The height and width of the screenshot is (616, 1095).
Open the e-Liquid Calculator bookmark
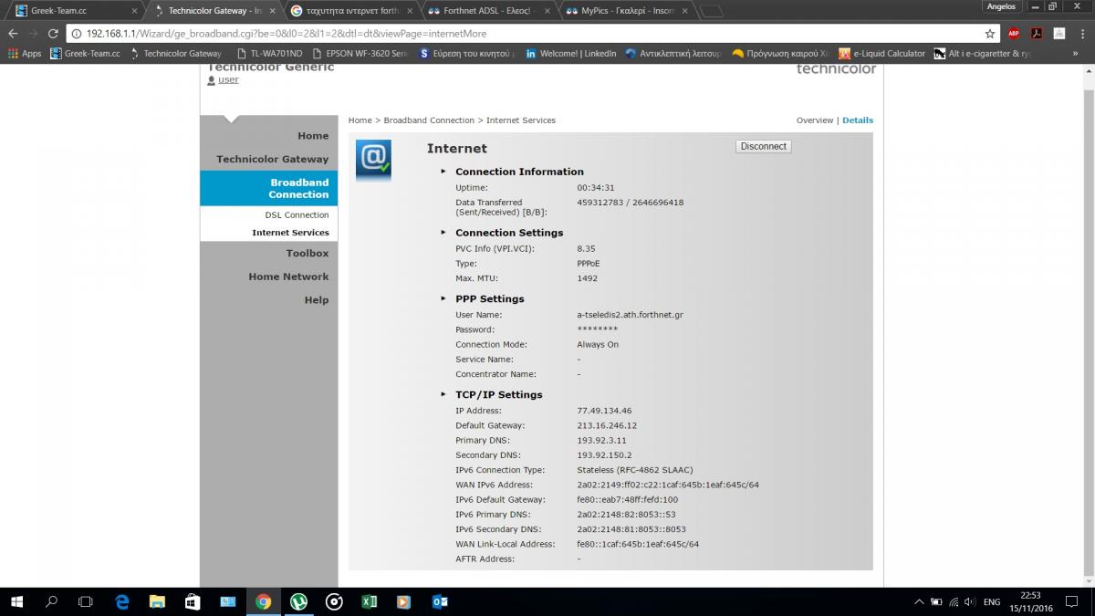[882, 53]
